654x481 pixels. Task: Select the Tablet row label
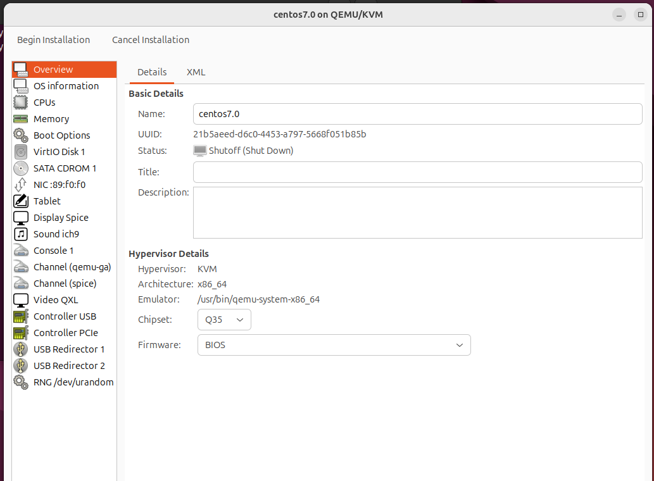point(47,201)
